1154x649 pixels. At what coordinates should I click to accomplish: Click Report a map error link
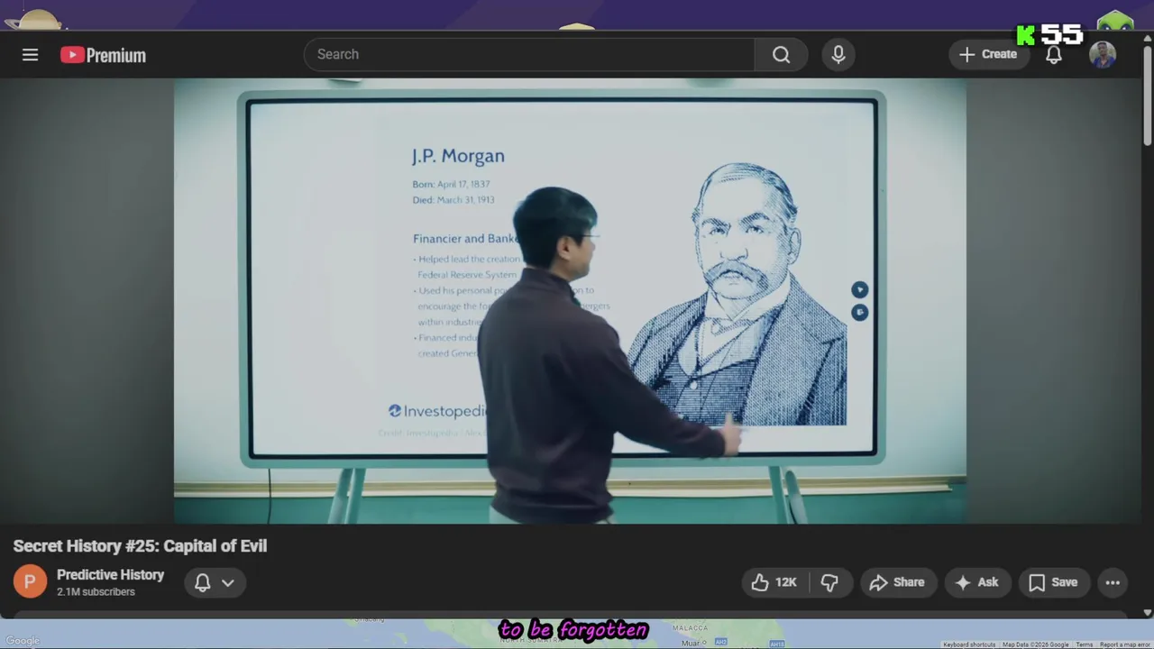[1125, 644]
